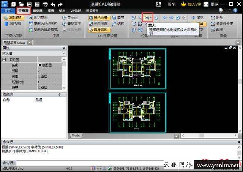Click the rotate view icon in browse group
The width and height of the screenshot is (243, 172).
pyautogui.click(x=178, y=18)
